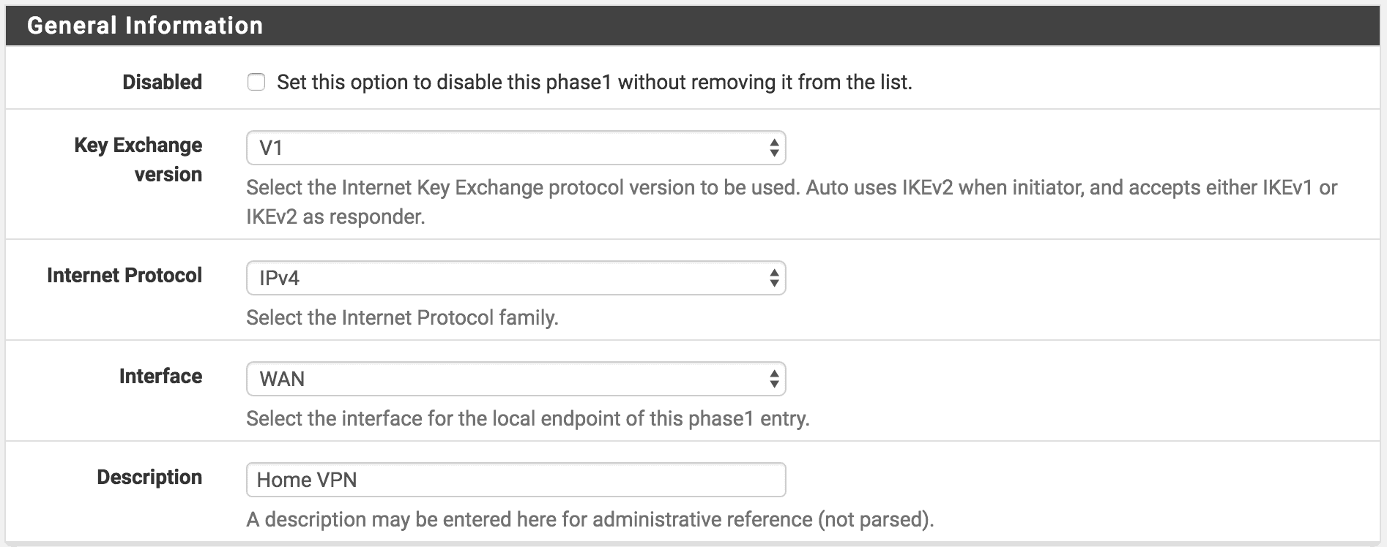
Task: Click the arrows on Key Exchange selector
Action: pos(774,148)
